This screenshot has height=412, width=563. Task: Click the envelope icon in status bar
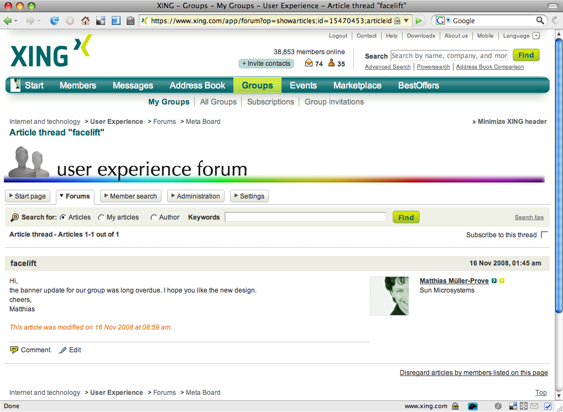point(535,406)
